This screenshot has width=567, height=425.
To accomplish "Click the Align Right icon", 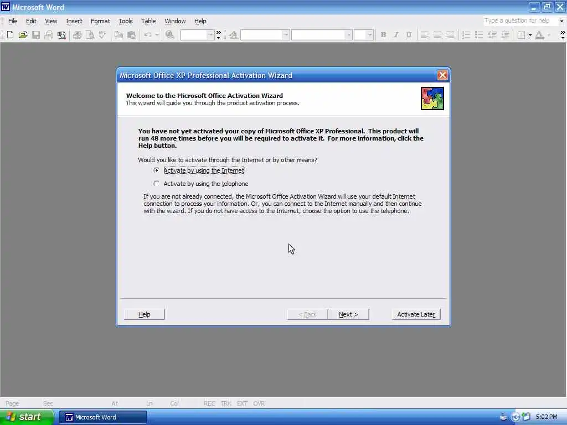I will [x=450, y=35].
